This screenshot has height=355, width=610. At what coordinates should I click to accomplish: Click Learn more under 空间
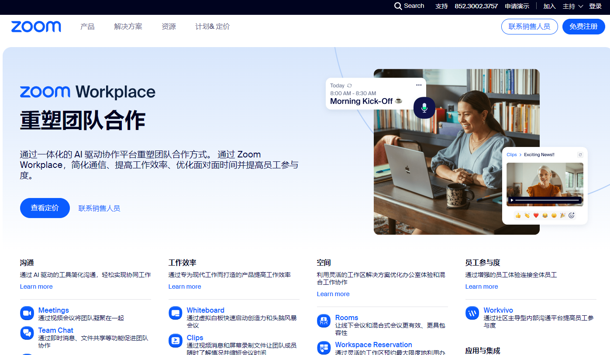click(333, 294)
